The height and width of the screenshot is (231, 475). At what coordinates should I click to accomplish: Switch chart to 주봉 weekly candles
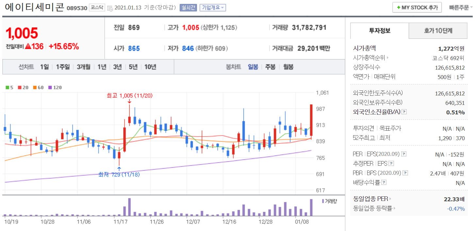click(270, 67)
